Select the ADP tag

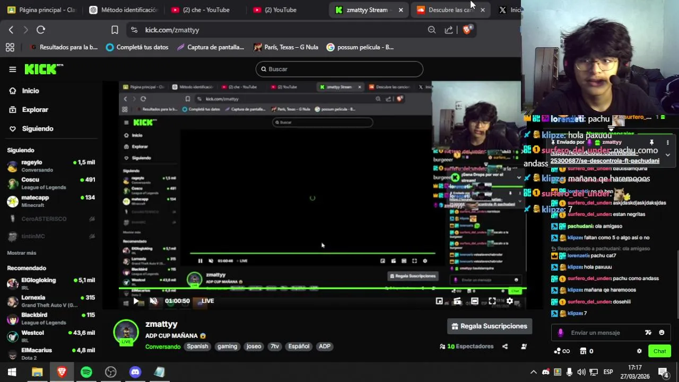click(325, 346)
